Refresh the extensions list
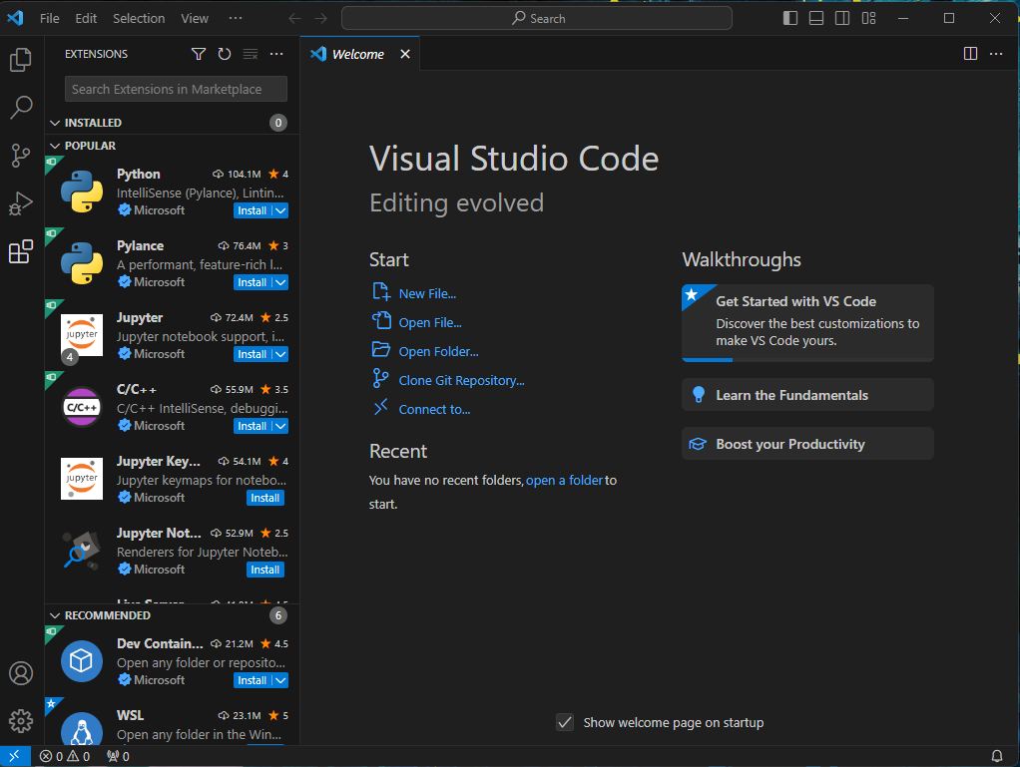 [x=225, y=54]
